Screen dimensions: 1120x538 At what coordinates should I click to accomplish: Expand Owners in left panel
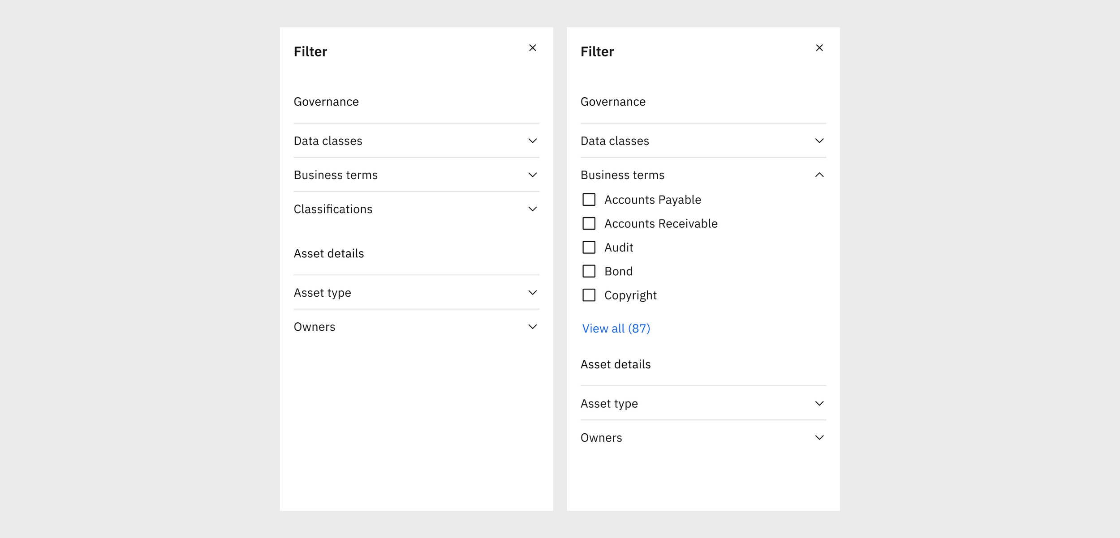pos(532,327)
